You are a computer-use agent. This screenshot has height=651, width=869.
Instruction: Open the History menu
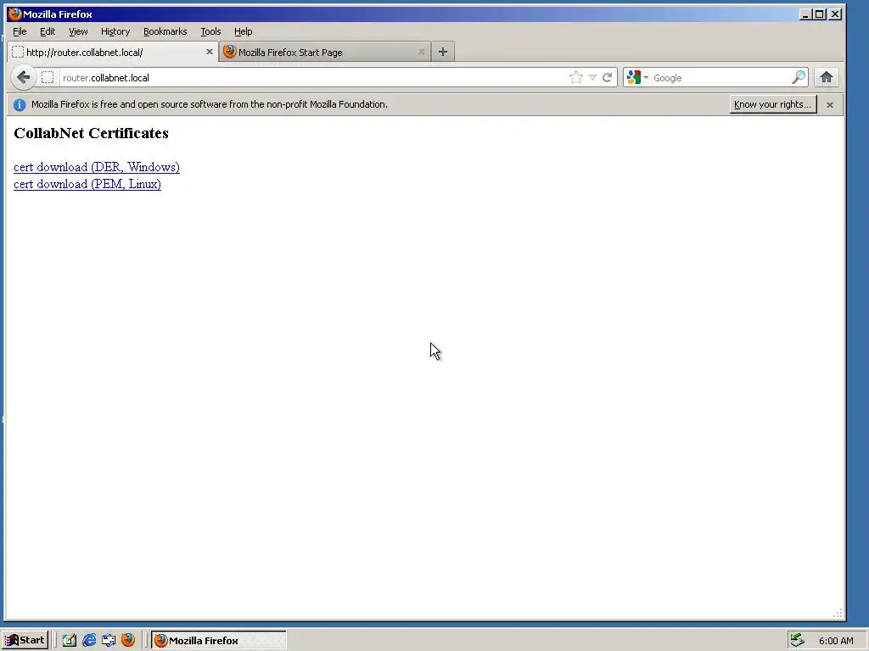115,31
